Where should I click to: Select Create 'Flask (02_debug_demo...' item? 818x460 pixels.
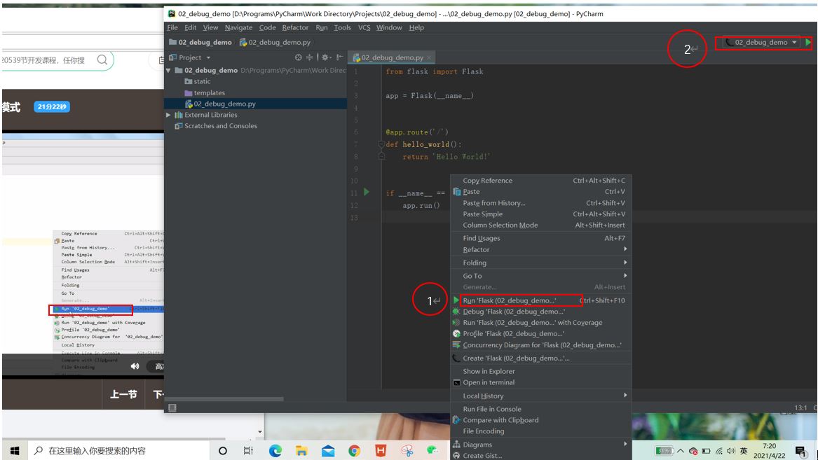click(x=541, y=358)
